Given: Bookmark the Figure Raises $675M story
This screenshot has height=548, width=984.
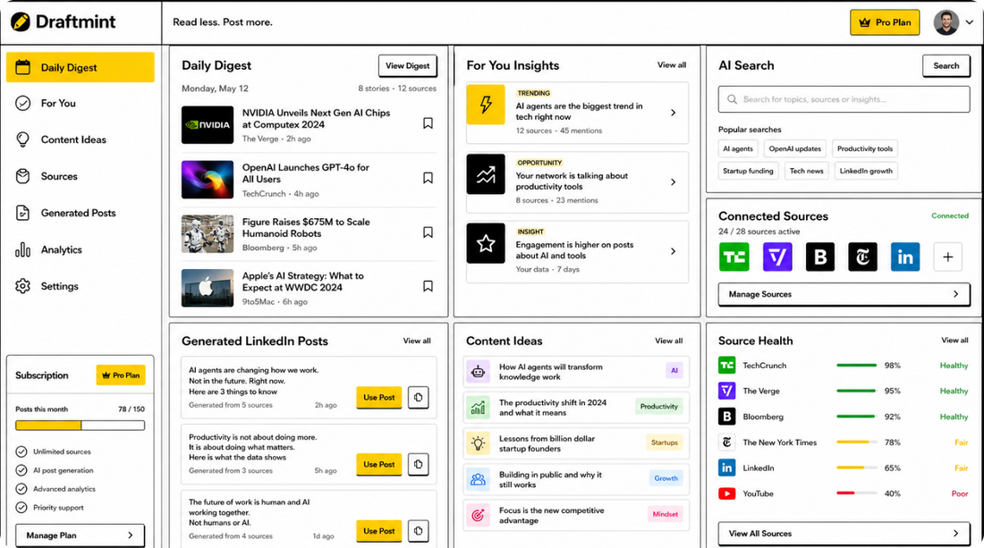Looking at the screenshot, I should (x=428, y=232).
